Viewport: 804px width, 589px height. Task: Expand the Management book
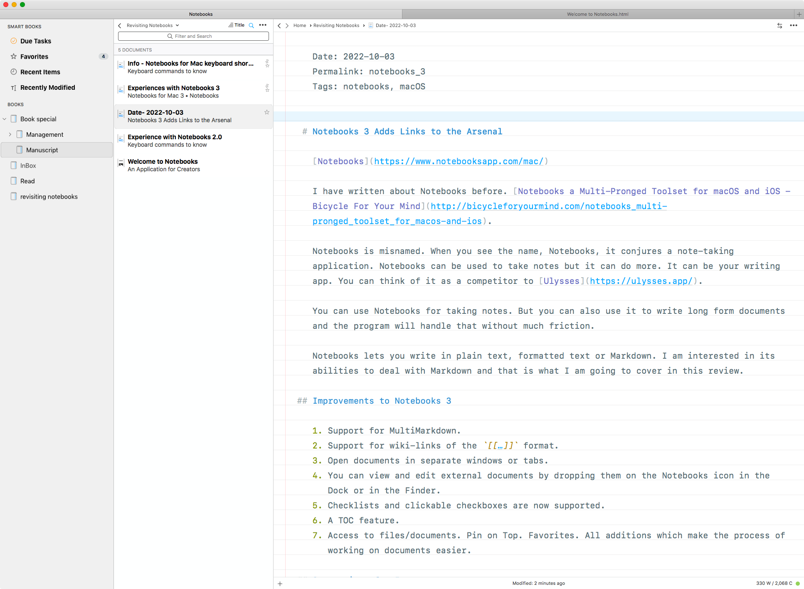tap(10, 135)
